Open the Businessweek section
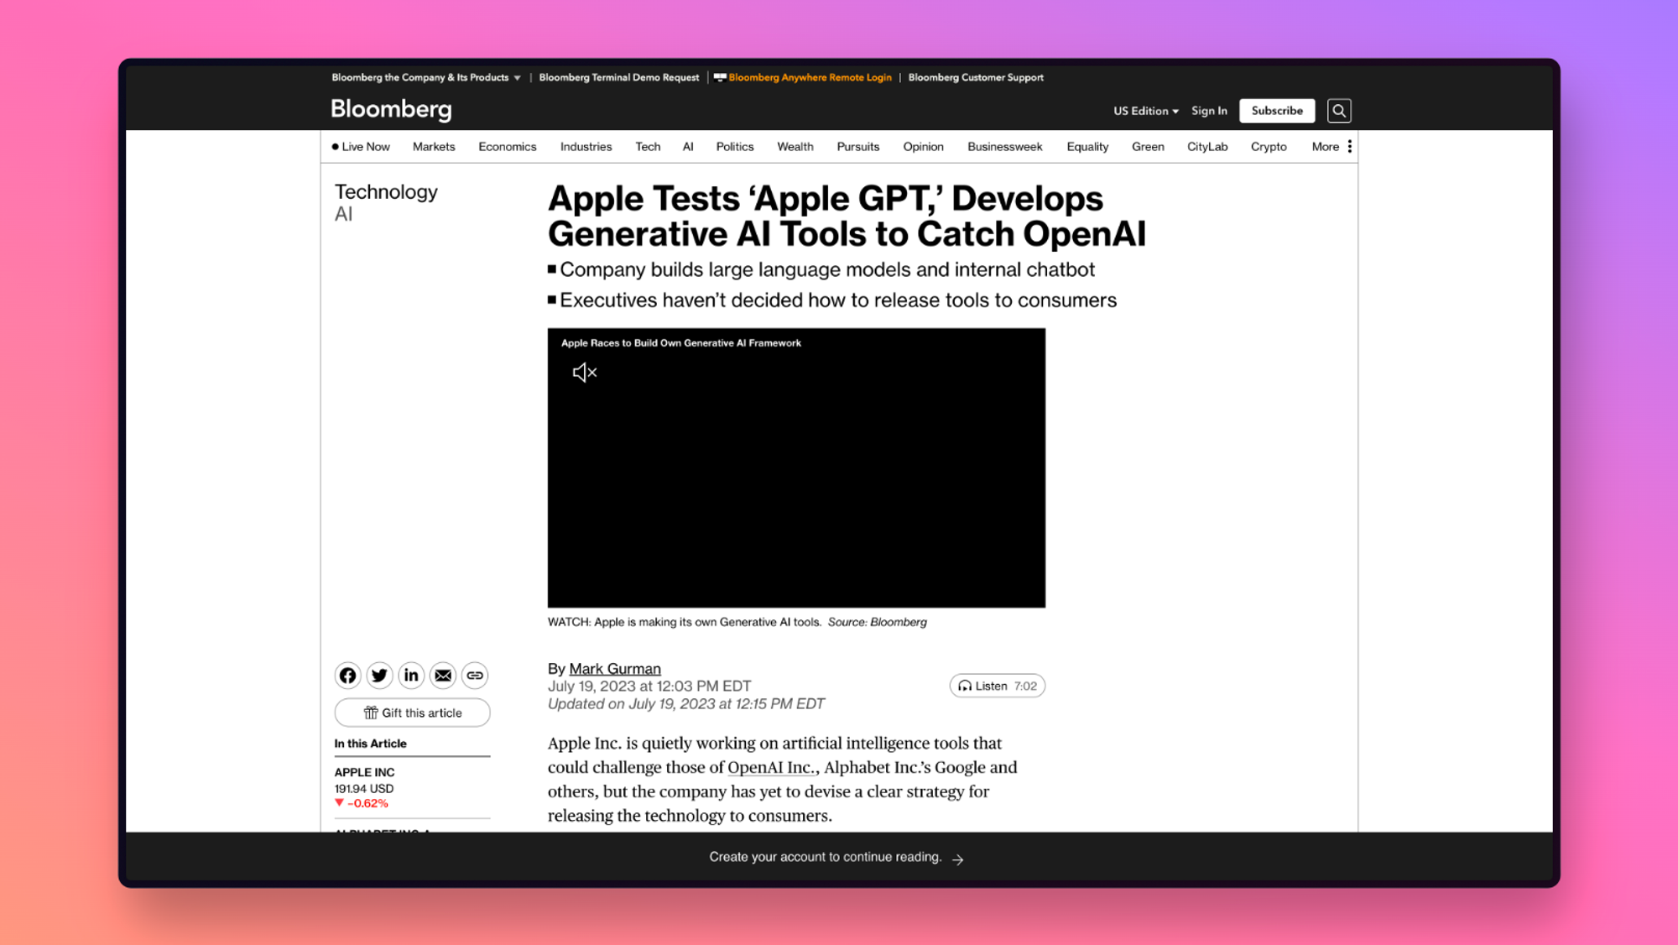 [1005, 147]
